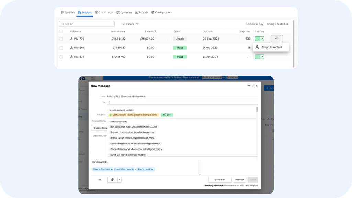Open the Aa text formatting option

(100, 179)
